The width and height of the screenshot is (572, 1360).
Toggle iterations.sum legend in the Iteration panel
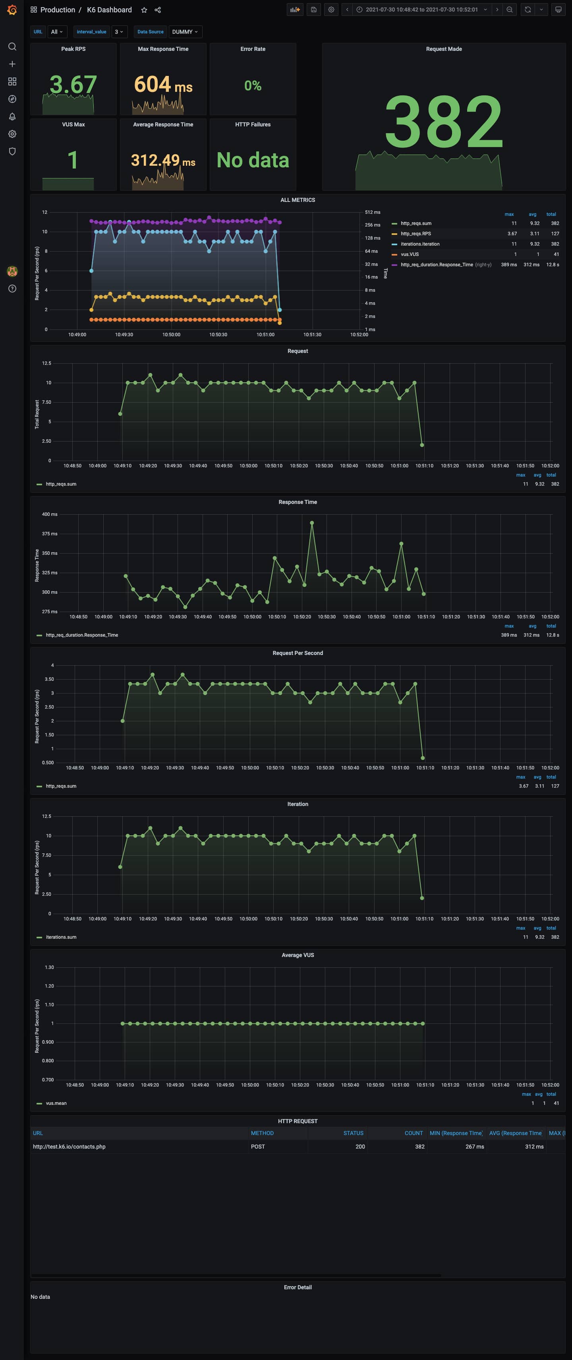tap(61, 937)
